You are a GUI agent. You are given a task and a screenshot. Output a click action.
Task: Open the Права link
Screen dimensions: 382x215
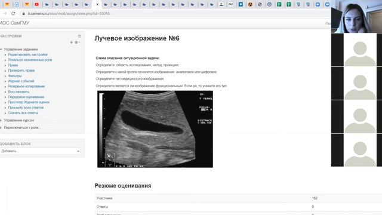(13, 65)
